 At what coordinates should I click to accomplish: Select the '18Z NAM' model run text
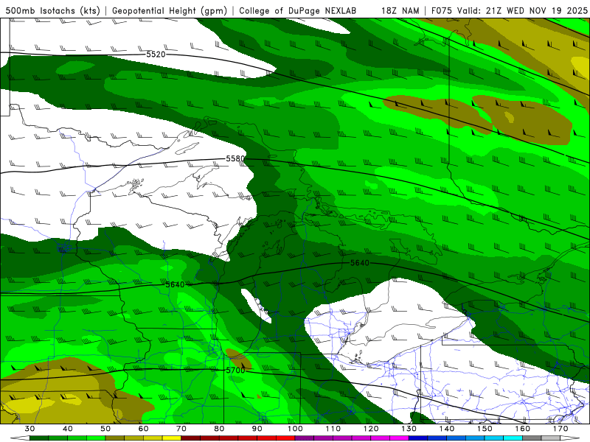400,10
